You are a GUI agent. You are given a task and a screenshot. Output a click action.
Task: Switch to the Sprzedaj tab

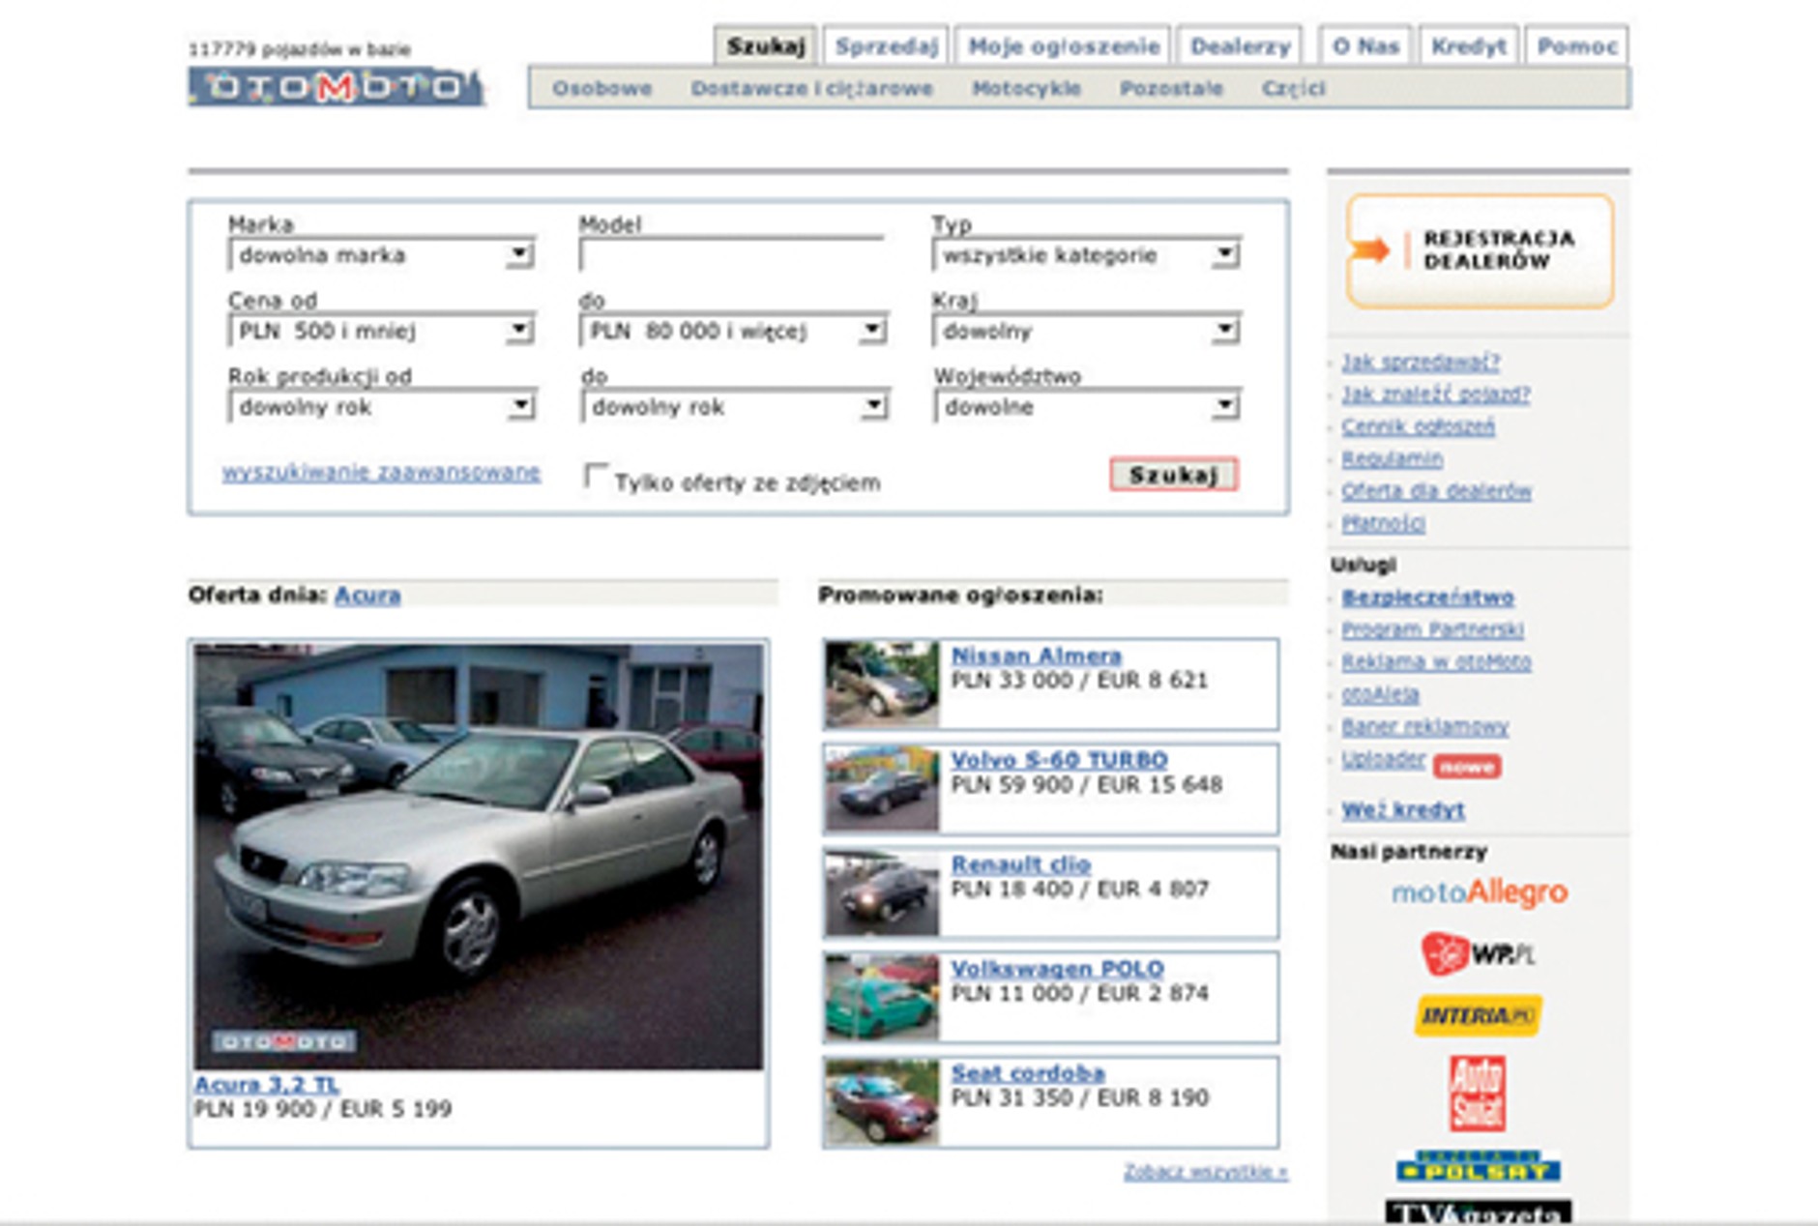[x=885, y=44]
